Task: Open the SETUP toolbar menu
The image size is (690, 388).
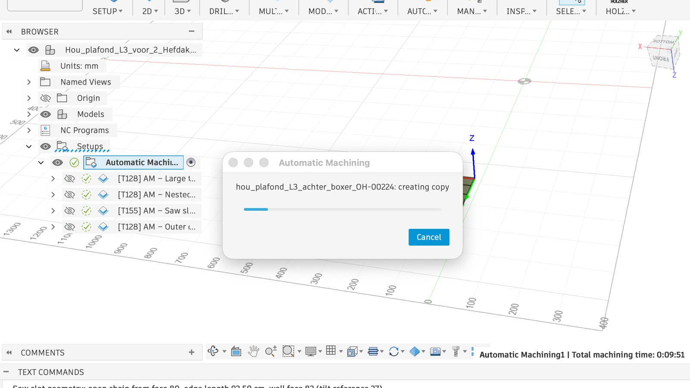Action: 107,11
